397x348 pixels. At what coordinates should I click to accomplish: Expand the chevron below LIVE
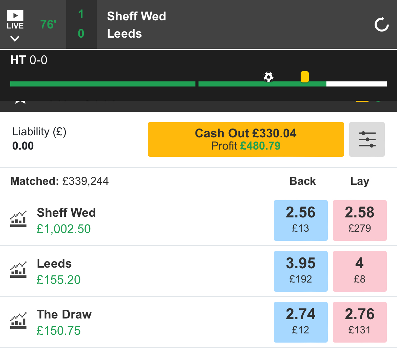(15, 38)
